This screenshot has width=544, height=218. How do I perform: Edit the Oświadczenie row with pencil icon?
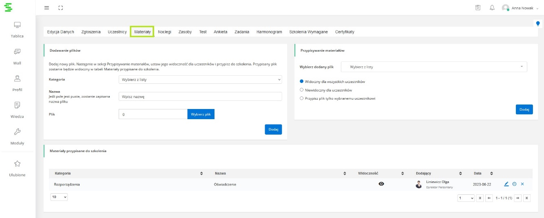[x=506, y=184]
